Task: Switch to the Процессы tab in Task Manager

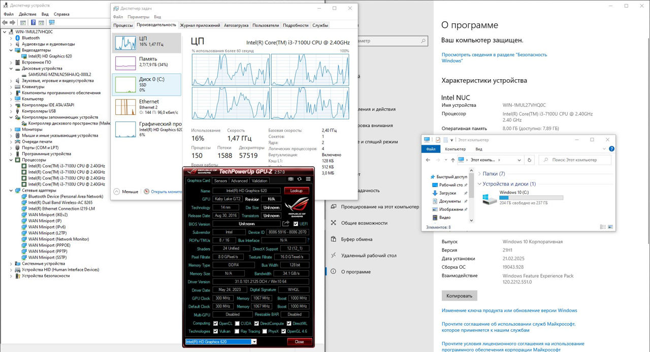Action: [x=123, y=25]
